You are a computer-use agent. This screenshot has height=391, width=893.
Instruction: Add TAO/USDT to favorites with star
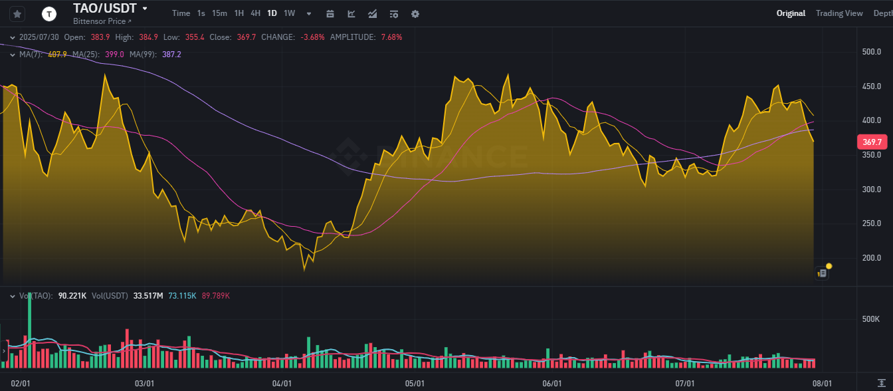17,13
